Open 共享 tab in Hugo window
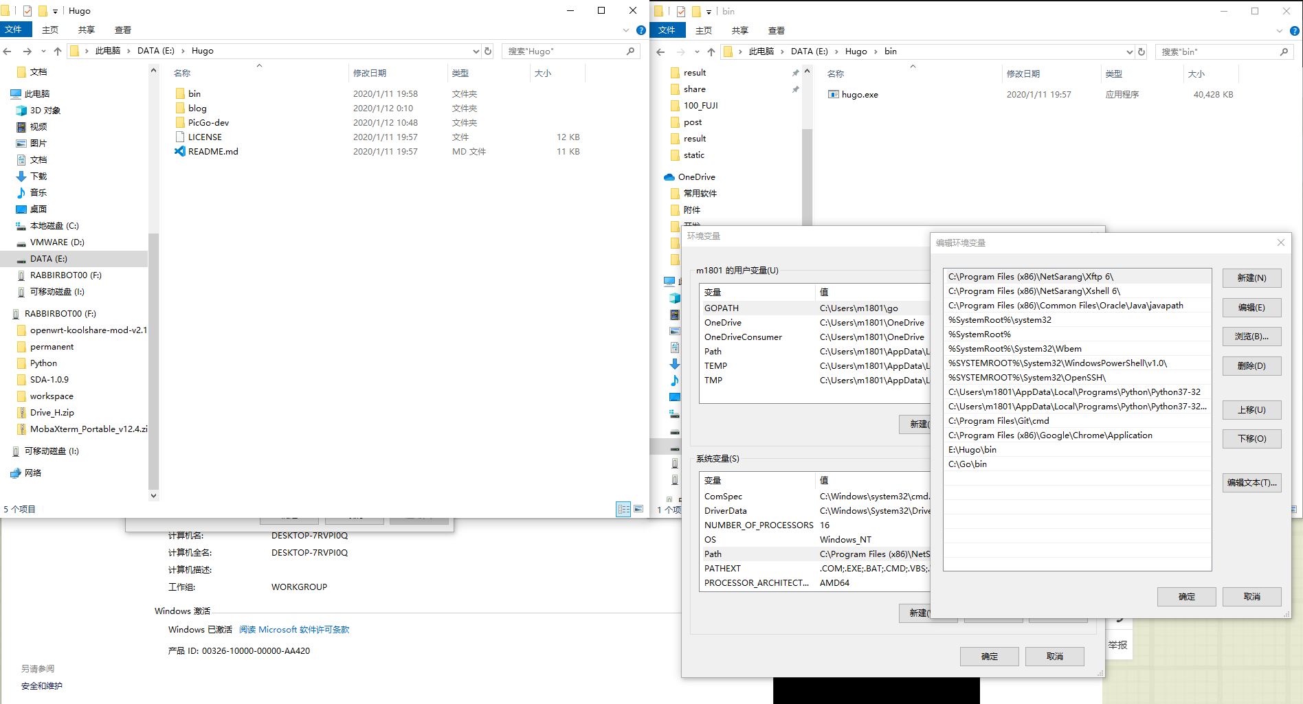The width and height of the screenshot is (1303, 704). (87, 30)
